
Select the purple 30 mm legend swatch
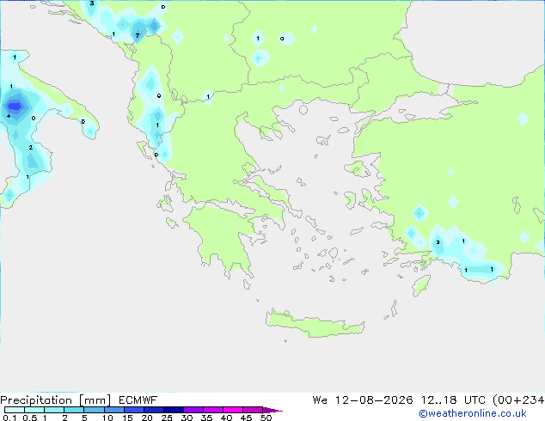point(193,410)
